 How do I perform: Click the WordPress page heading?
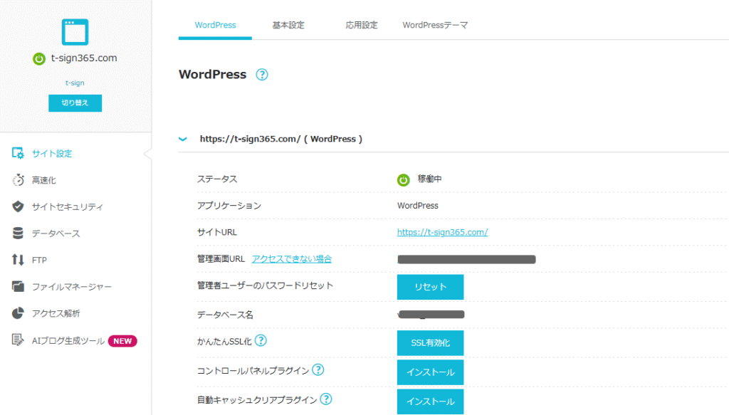212,74
